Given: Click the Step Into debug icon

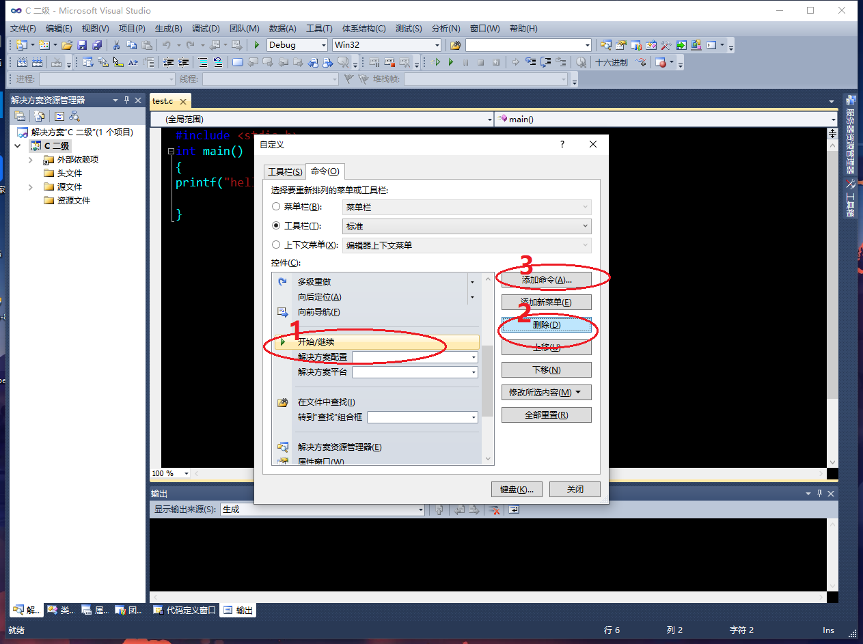Looking at the screenshot, I should (x=530, y=62).
